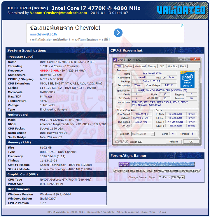Viewport: 210px width, 217px height.
Task: Click the NVIDIA GeForce GTX 780 Ti text
Action: [x=66, y=179]
